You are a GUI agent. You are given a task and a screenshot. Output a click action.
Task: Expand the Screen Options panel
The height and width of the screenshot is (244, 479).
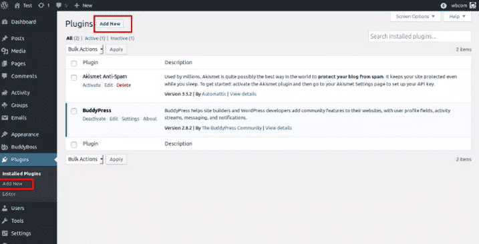click(415, 17)
